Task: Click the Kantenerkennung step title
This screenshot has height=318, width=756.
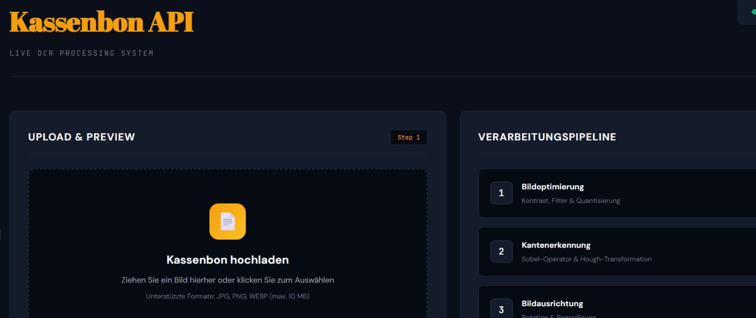Action: coord(556,245)
